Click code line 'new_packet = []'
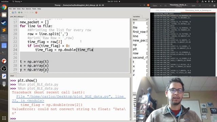Screen dimensions: 217x122 point(34,22)
